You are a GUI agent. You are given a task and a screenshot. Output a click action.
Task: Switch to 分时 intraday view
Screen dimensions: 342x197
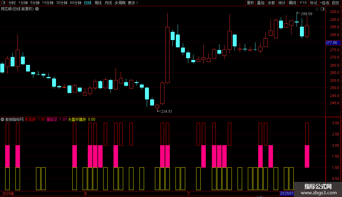coord(12,3)
